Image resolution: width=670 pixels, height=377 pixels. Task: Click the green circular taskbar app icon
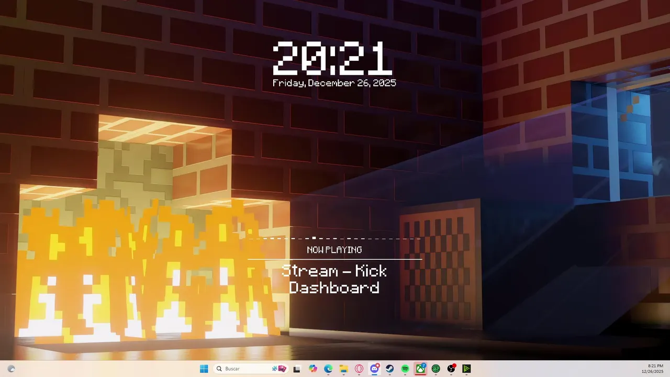click(x=436, y=369)
